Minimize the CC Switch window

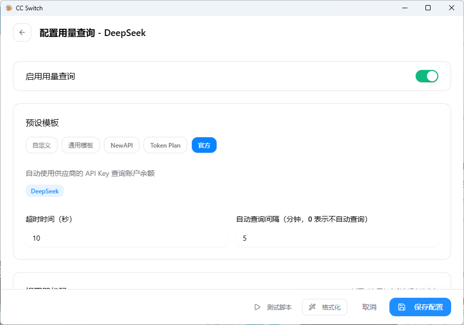click(x=405, y=8)
